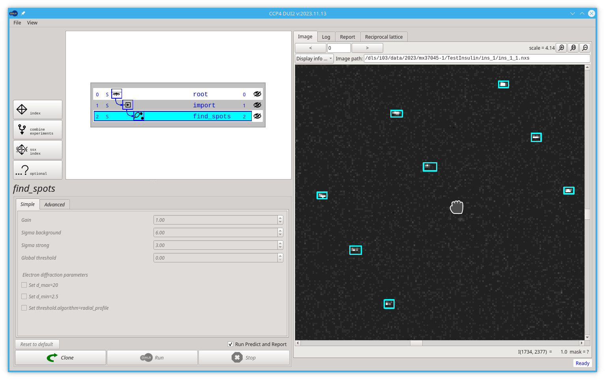Click the image scroll up arrow
The width and height of the screenshot is (605, 380).
587,67
